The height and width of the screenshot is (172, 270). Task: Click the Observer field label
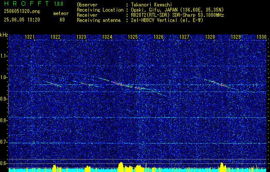[x=87, y=5]
